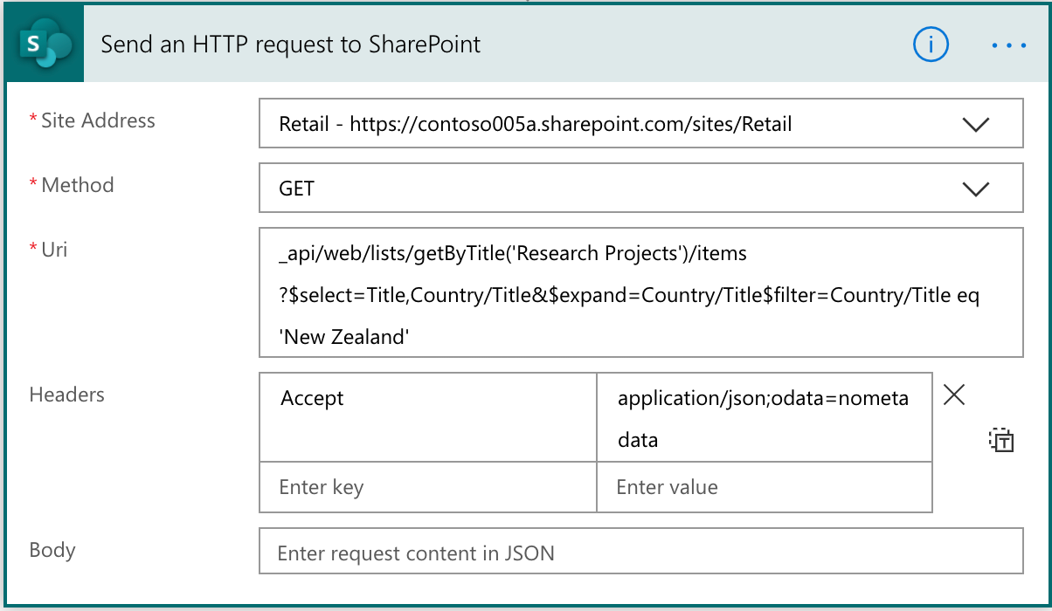The width and height of the screenshot is (1052, 611).
Task: Click the action title 'Send an HTTP request to SharePoint'
Action: pos(291,45)
